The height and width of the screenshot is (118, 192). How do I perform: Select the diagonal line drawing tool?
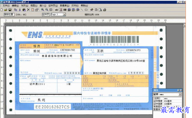pos(82,10)
